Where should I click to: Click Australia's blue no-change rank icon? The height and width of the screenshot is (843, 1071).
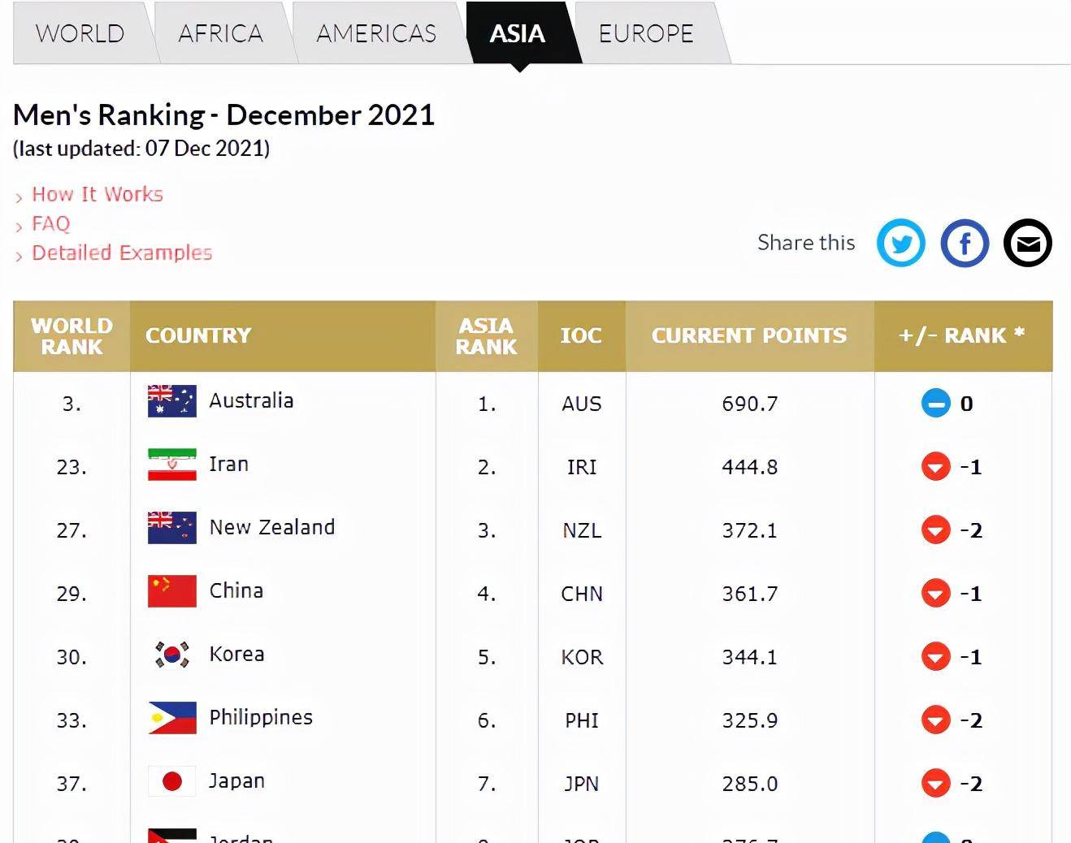pyautogui.click(x=935, y=403)
